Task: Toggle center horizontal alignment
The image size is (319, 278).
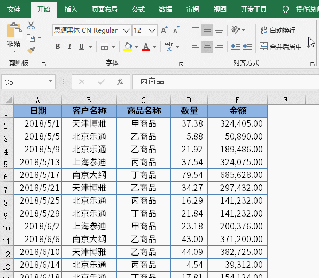Action: click(207, 47)
